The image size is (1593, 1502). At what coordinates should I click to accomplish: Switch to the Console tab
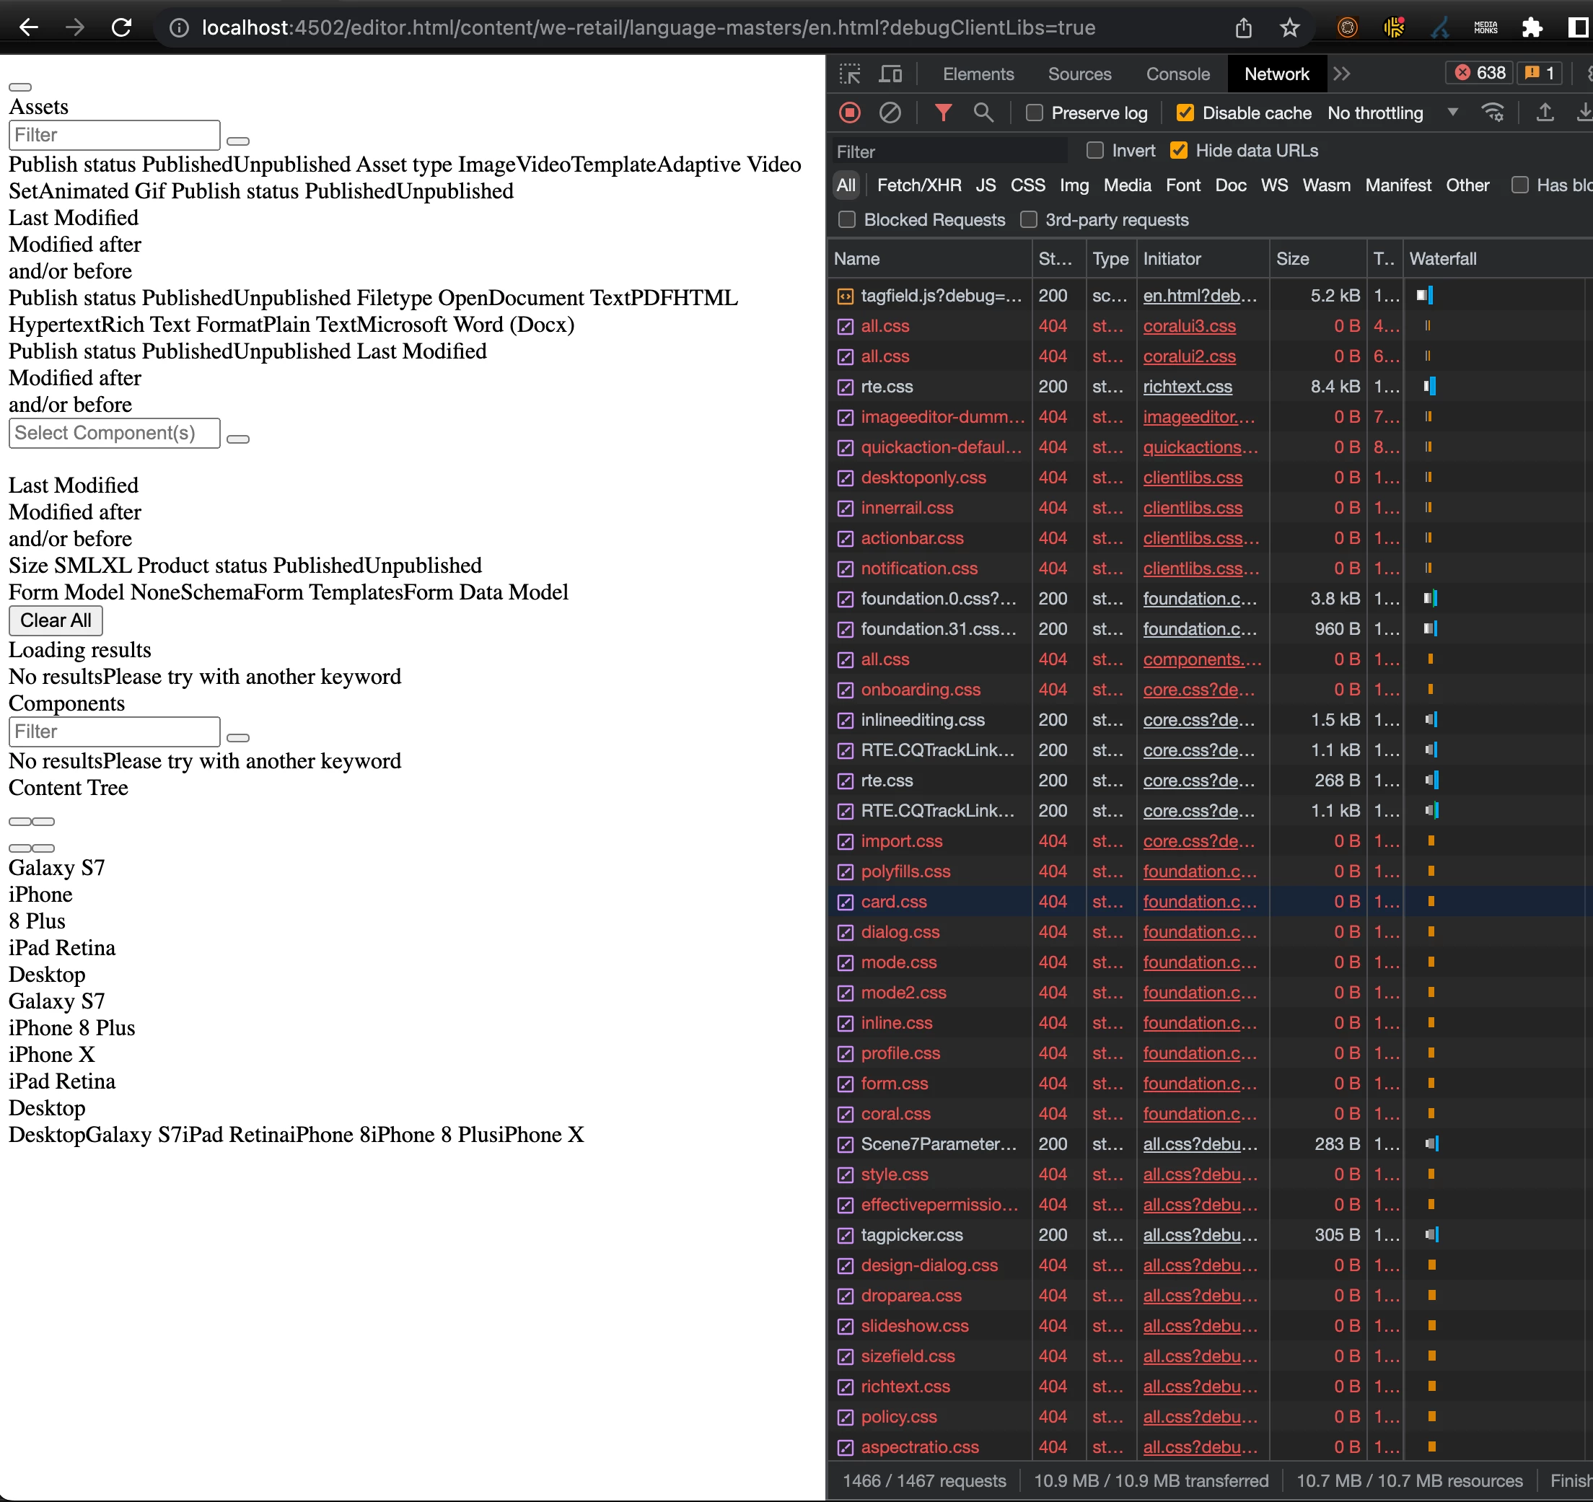click(x=1177, y=74)
